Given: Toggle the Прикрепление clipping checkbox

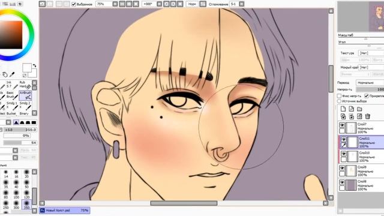Looking at the screenshot, I should [367, 96].
